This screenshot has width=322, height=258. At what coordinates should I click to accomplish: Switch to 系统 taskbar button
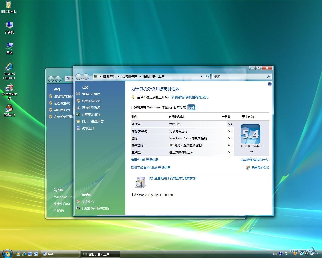60,254
